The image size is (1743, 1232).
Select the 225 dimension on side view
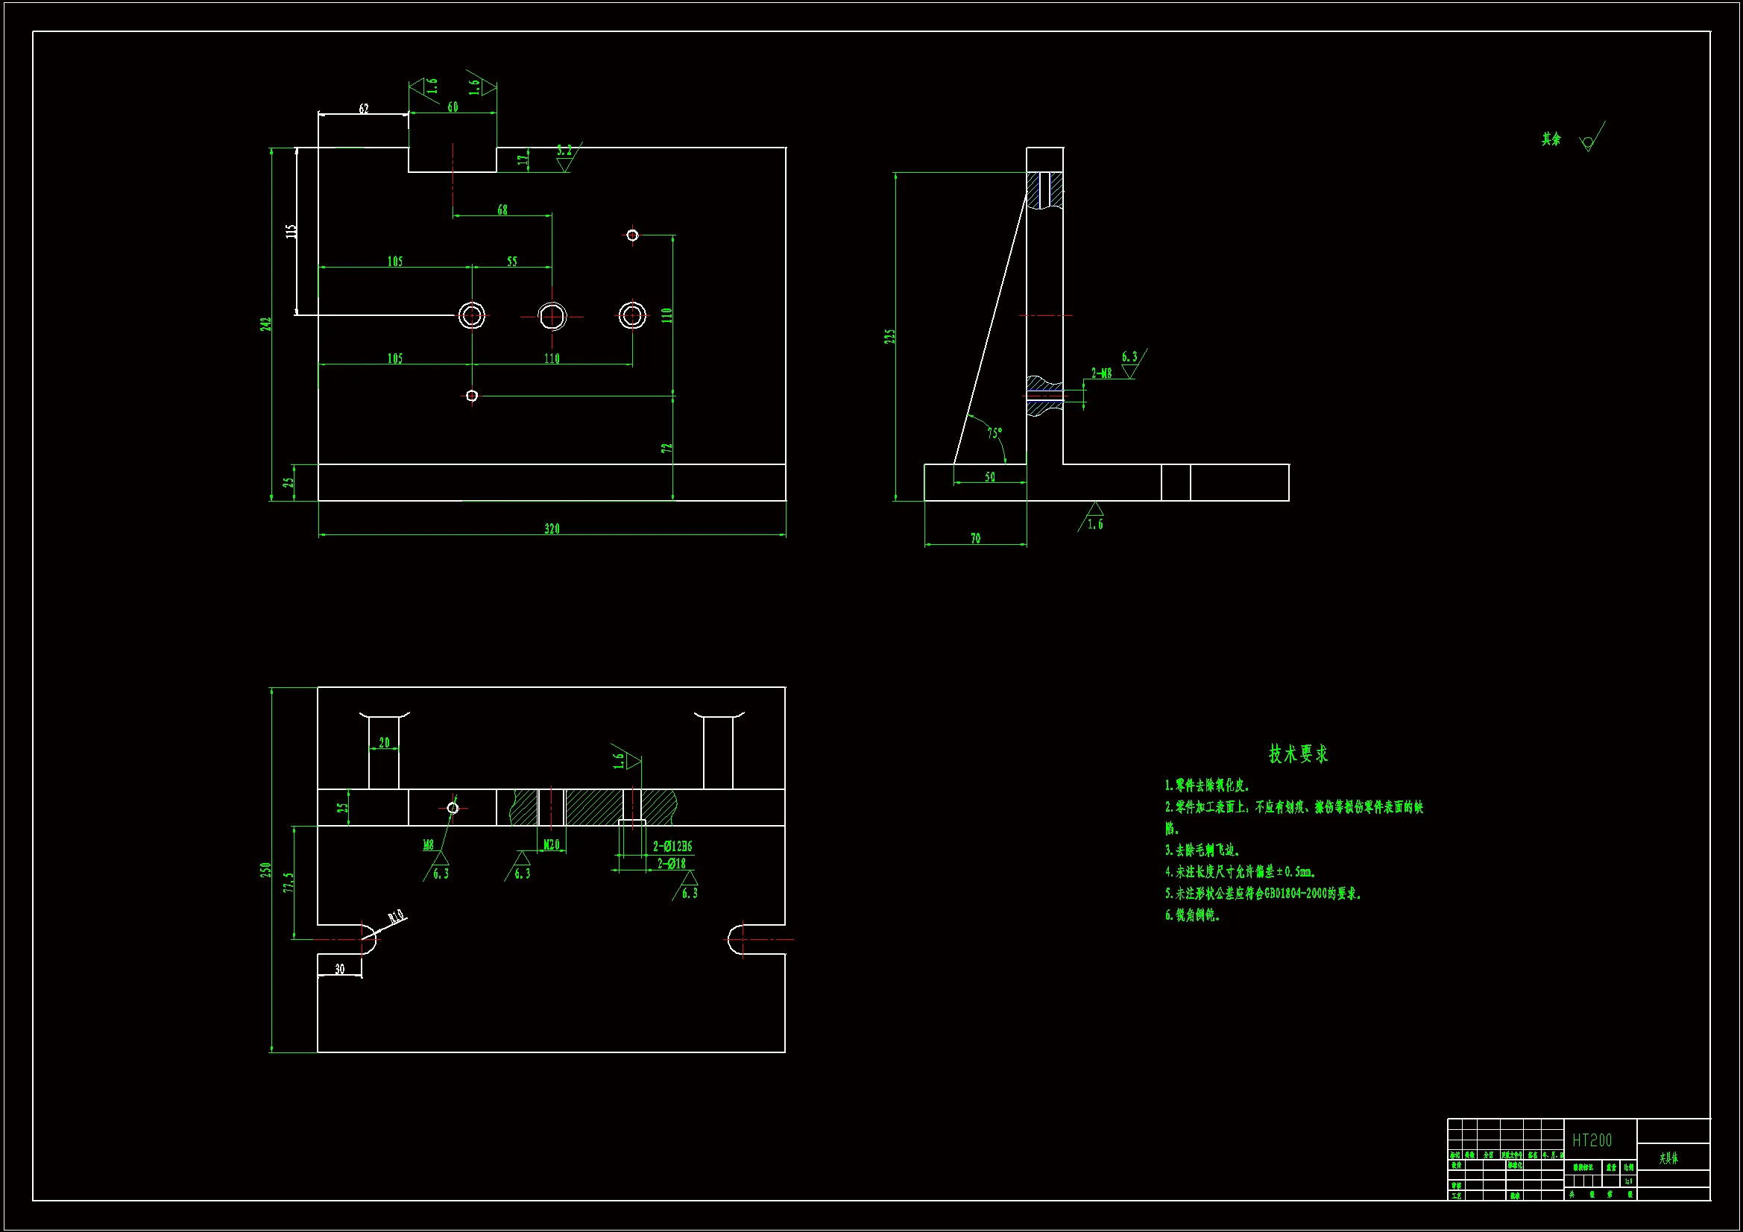click(889, 336)
